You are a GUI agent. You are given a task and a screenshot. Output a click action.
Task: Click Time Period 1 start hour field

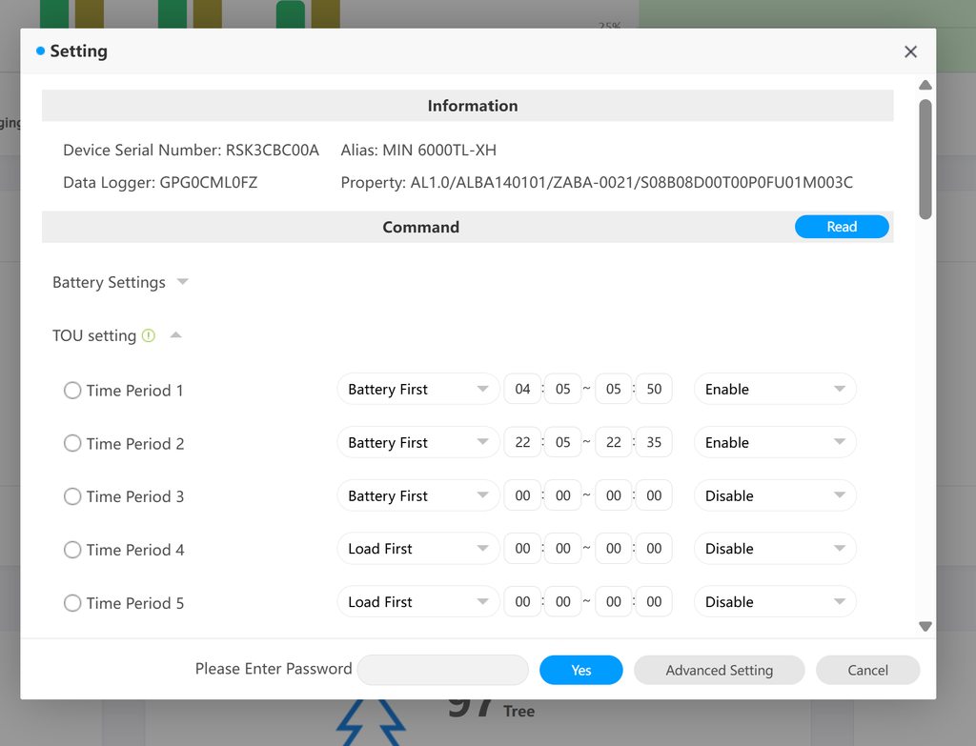pyautogui.click(x=522, y=389)
